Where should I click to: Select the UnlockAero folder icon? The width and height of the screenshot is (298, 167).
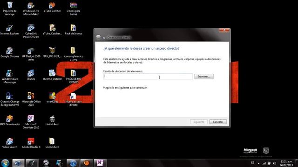[52, 143]
